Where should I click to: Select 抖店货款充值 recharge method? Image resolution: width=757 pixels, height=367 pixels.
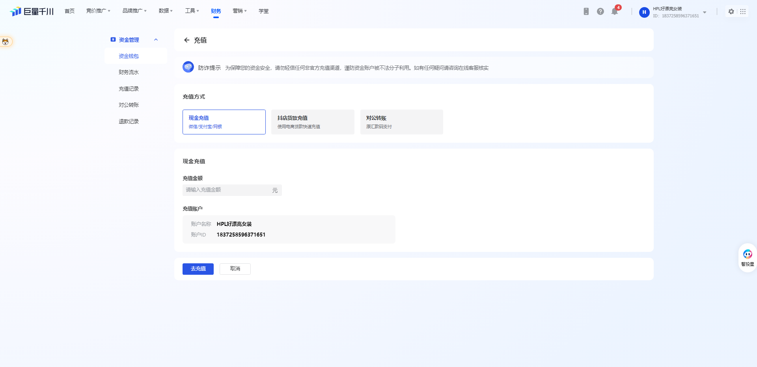313,122
